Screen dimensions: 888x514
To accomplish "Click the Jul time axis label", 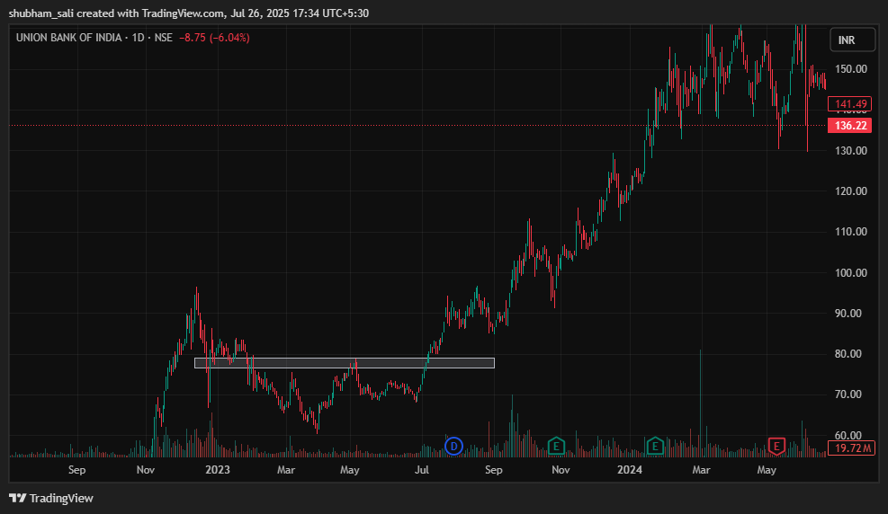I will [x=422, y=470].
